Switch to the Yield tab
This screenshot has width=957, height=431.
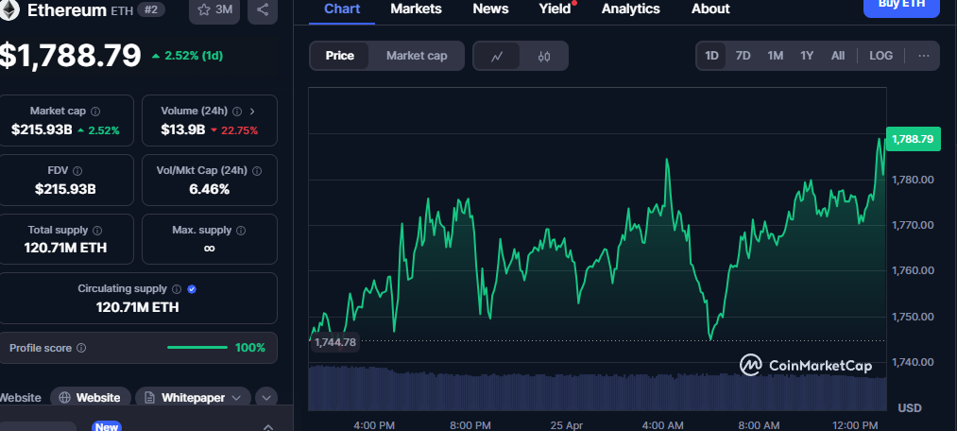(555, 9)
